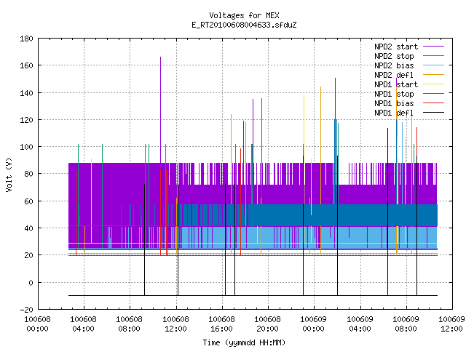Click the "NPD2 start" legend label
The width and height of the screenshot is (466, 349).
click(396, 47)
